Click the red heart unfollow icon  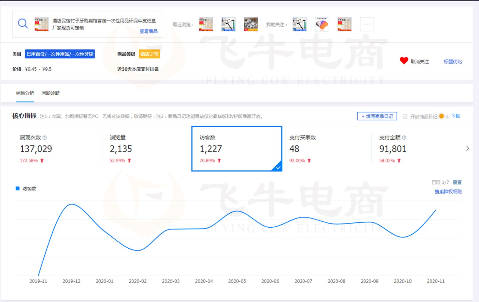pos(404,61)
